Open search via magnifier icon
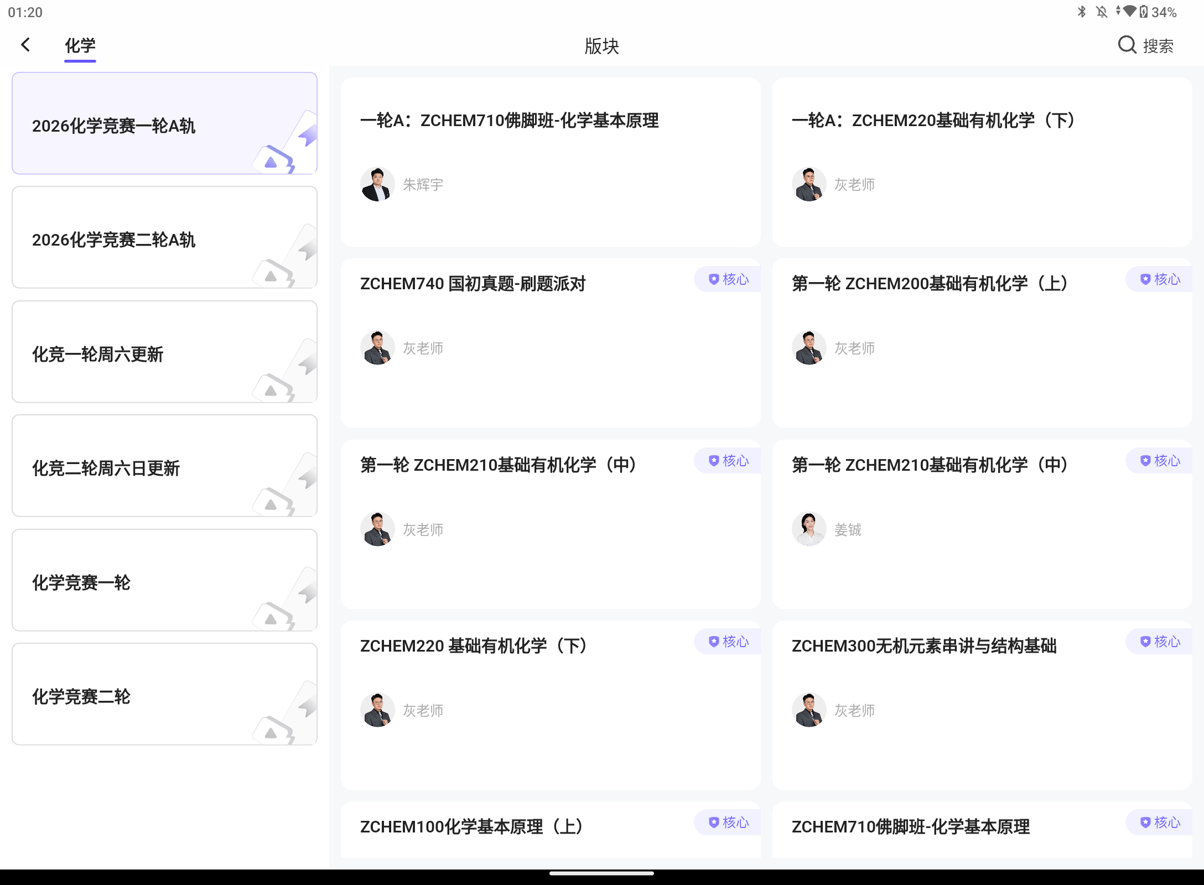The height and width of the screenshot is (885, 1204). (x=1127, y=45)
